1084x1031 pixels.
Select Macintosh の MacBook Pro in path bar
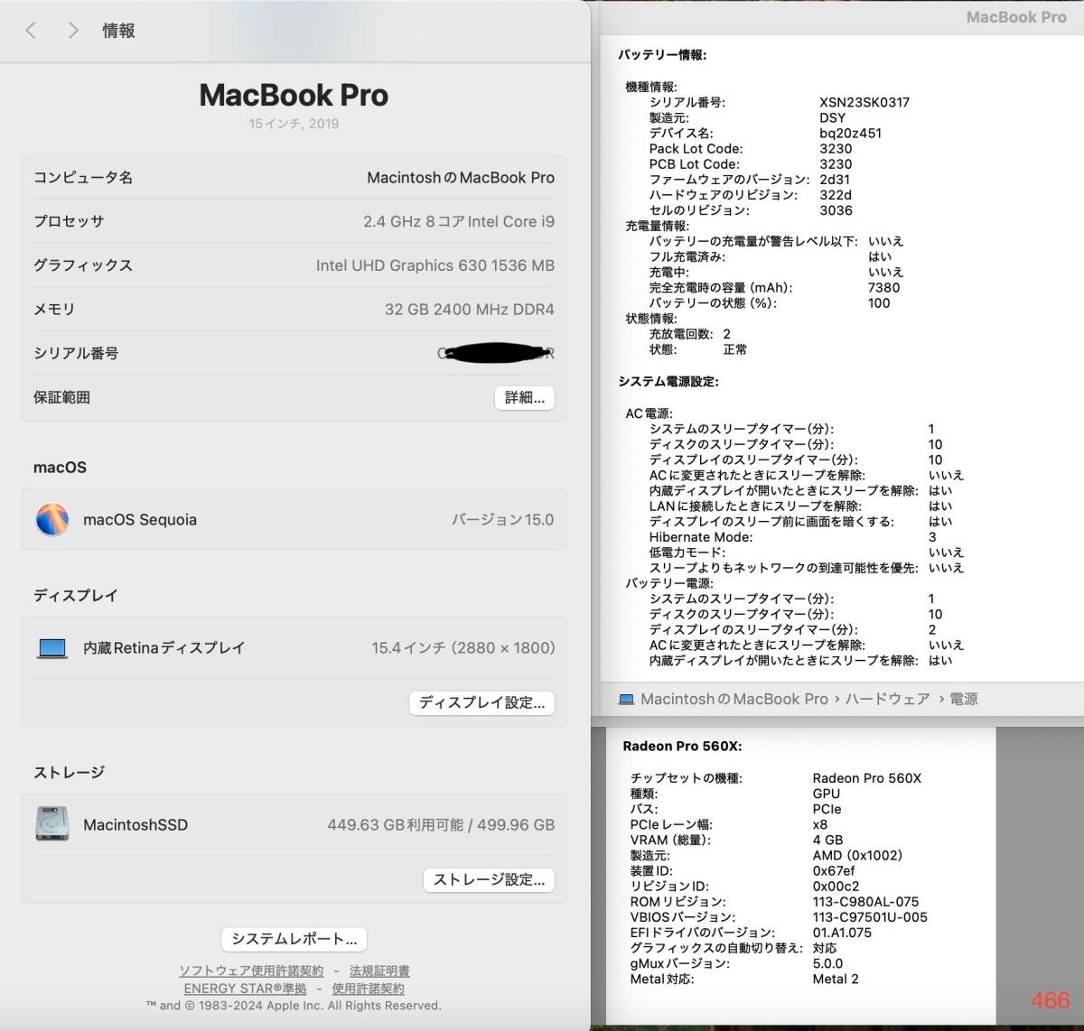tap(734, 699)
